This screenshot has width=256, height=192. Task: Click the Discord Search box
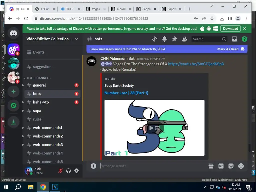[209, 39]
